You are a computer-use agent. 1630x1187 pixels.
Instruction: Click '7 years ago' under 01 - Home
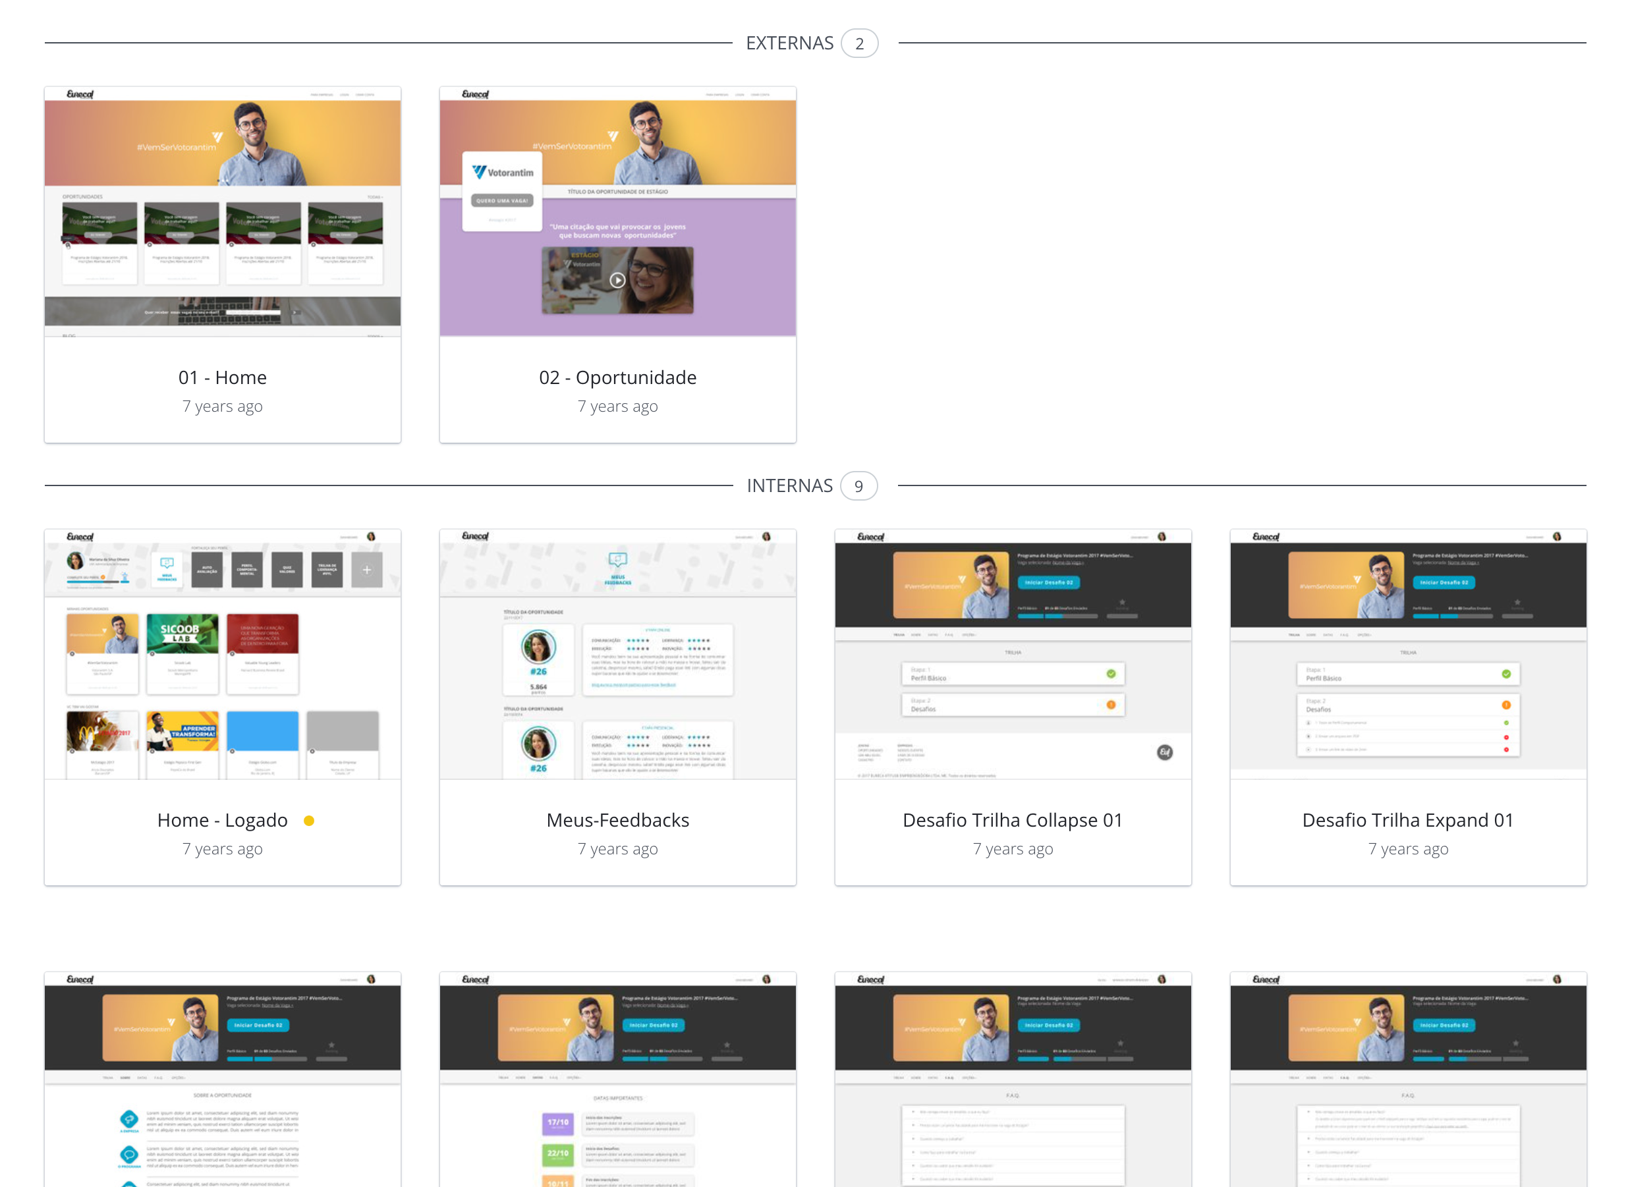tap(223, 406)
